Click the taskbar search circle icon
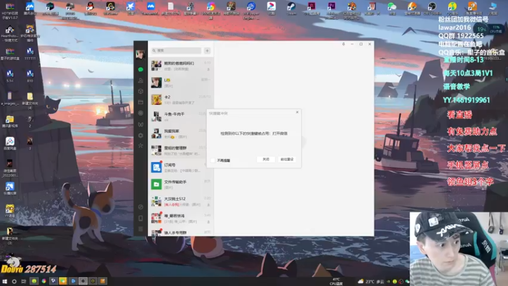Screen dimensions: 508x286 (14, 281)
